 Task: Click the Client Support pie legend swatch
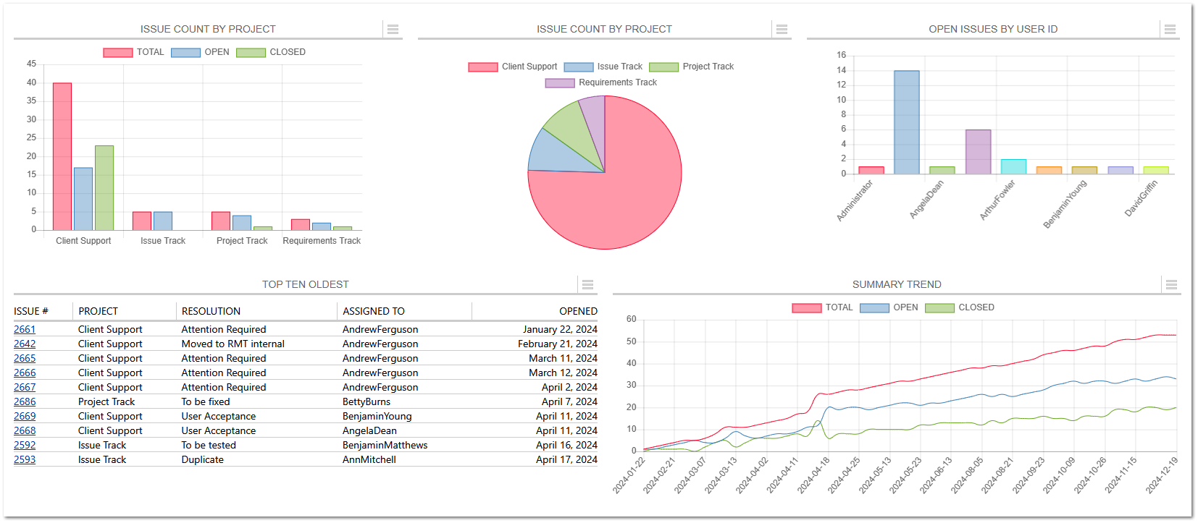tap(482, 67)
